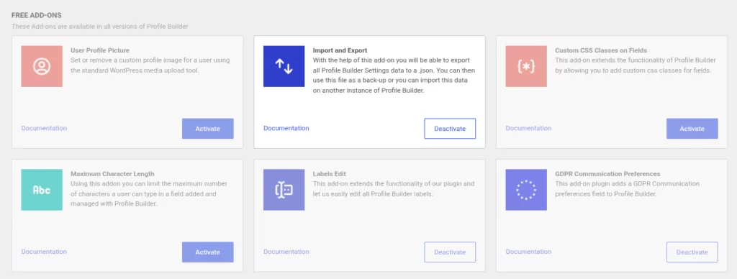
Task: Click the 'User Profile Picture' title
Action: coord(100,50)
